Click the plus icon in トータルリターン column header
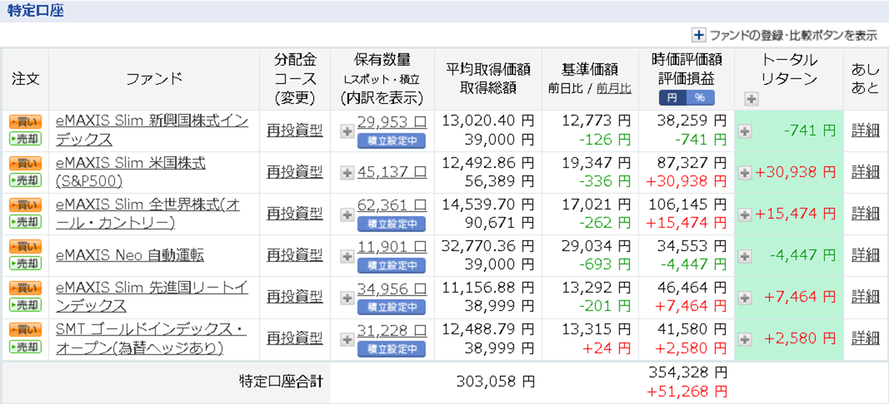Image resolution: width=889 pixels, height=404 pixels. [x=751, y=98]
